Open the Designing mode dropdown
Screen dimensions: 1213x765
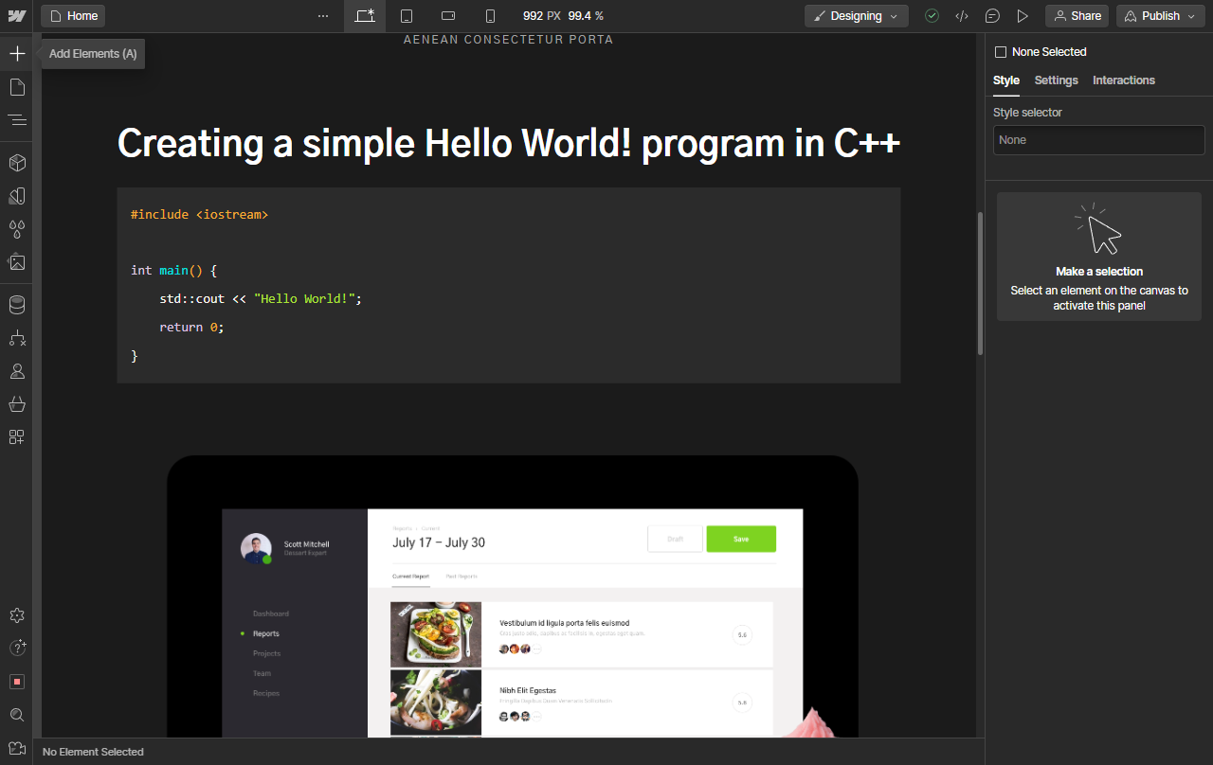(x=857, y=16)
